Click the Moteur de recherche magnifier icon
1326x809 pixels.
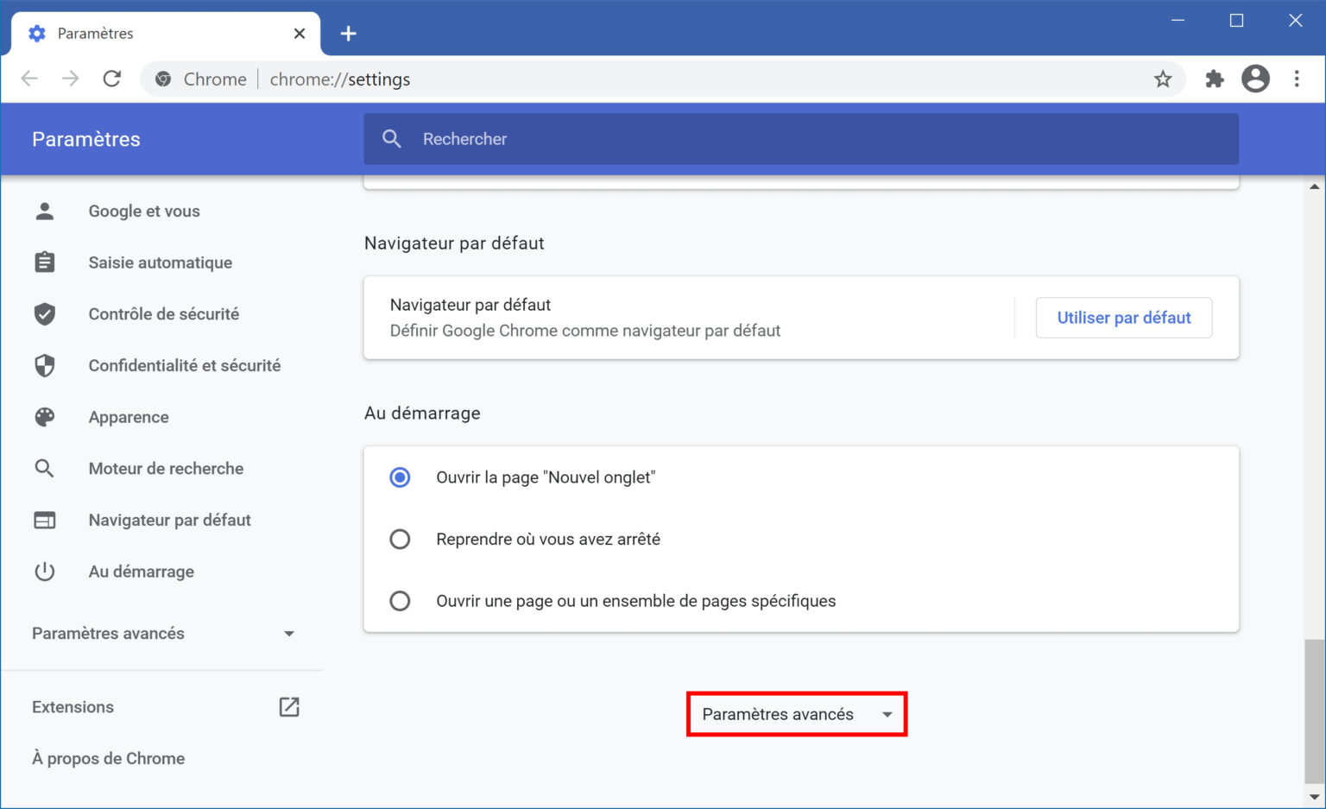[44, 468]
